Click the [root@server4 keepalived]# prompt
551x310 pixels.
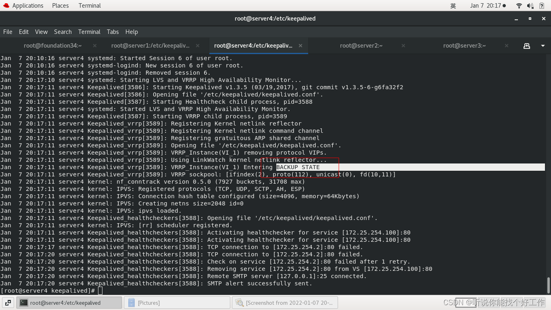48,291
